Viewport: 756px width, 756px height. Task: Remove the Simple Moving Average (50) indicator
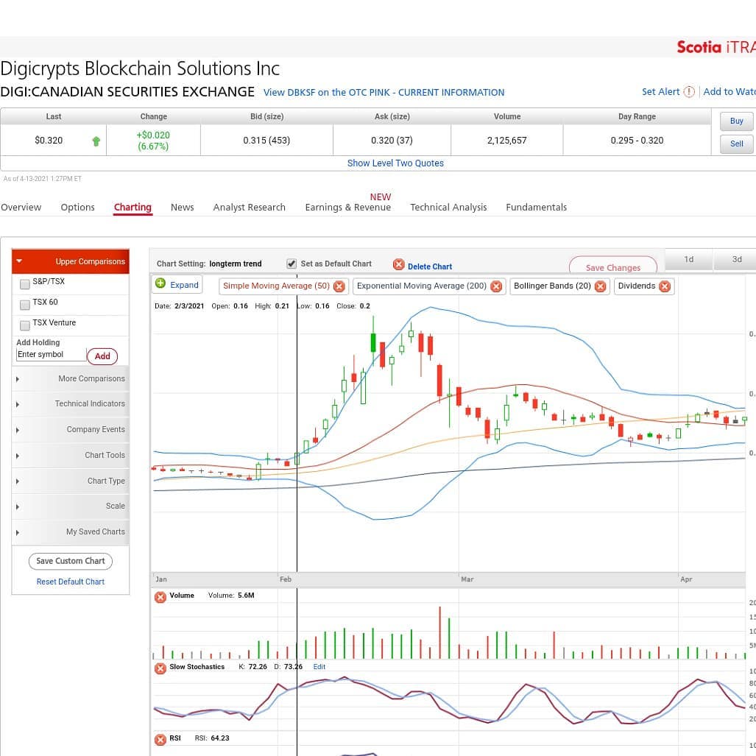[x=339, y=286]
